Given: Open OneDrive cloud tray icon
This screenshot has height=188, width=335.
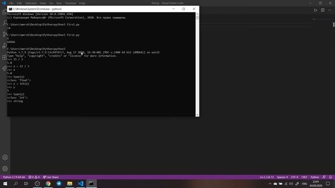Looking at the screenshot, I should [x=275, y=184].
